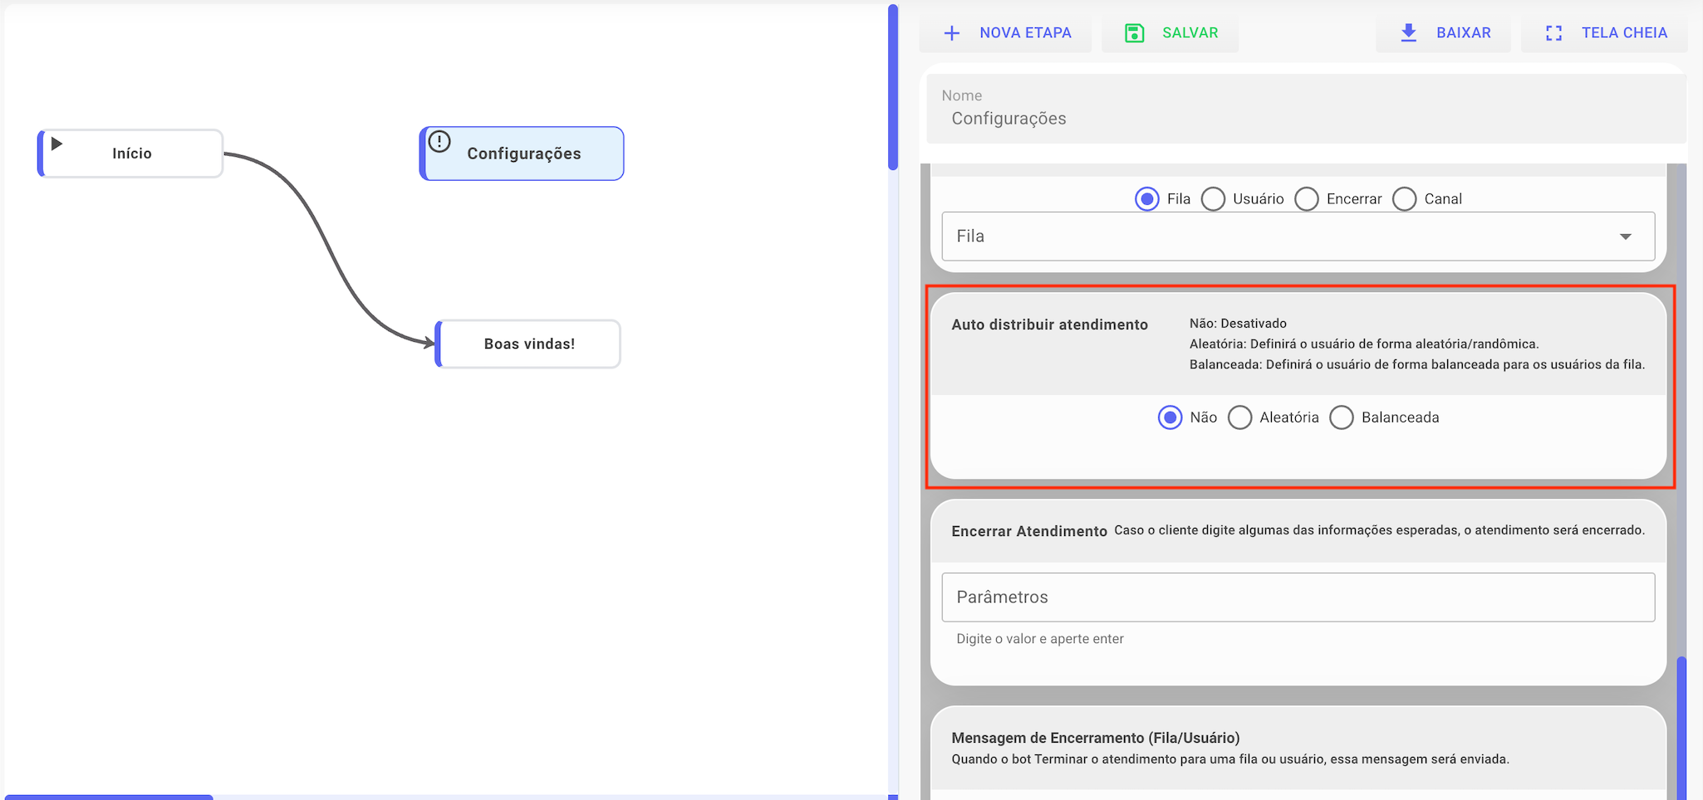Select the Boas vindas! flow node

coord(528,344)
